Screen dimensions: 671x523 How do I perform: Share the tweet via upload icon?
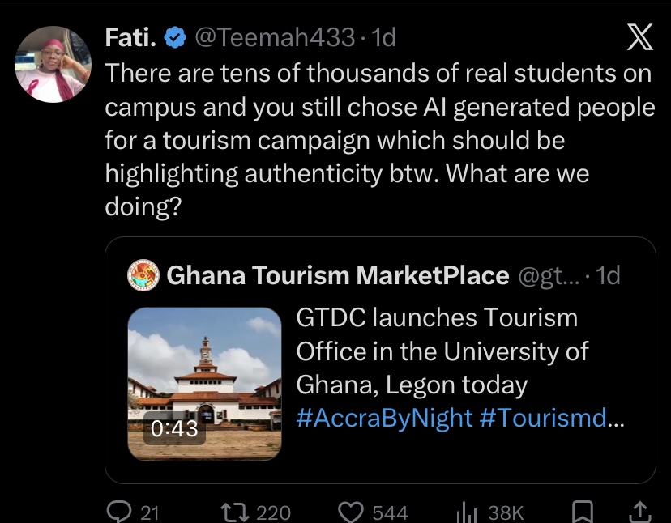tap(638, 512)
